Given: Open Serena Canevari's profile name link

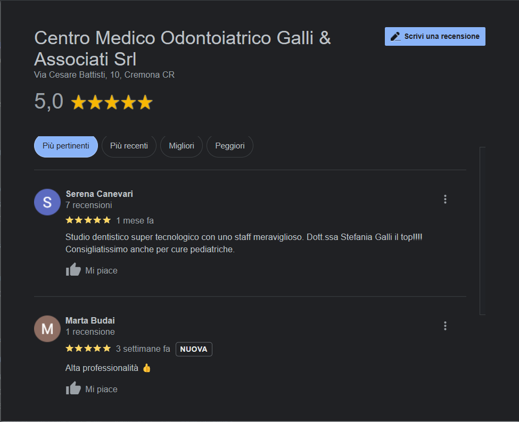Looking at the screenshot, I should click(99, 194).
